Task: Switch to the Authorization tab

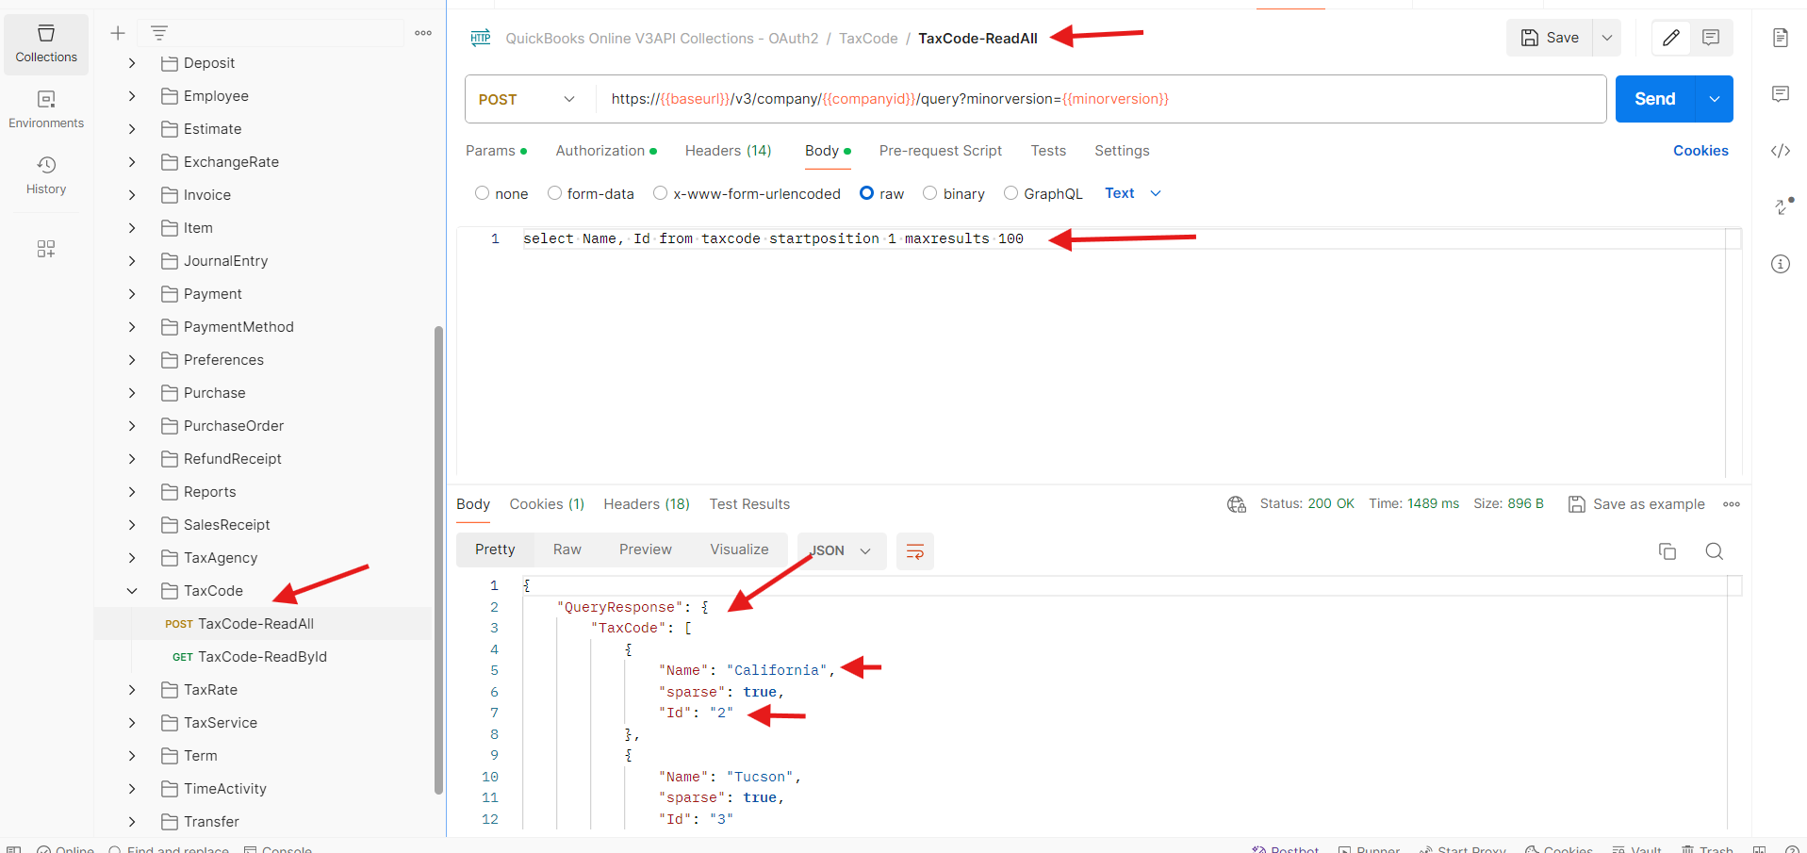Action: tap(606, 151)
